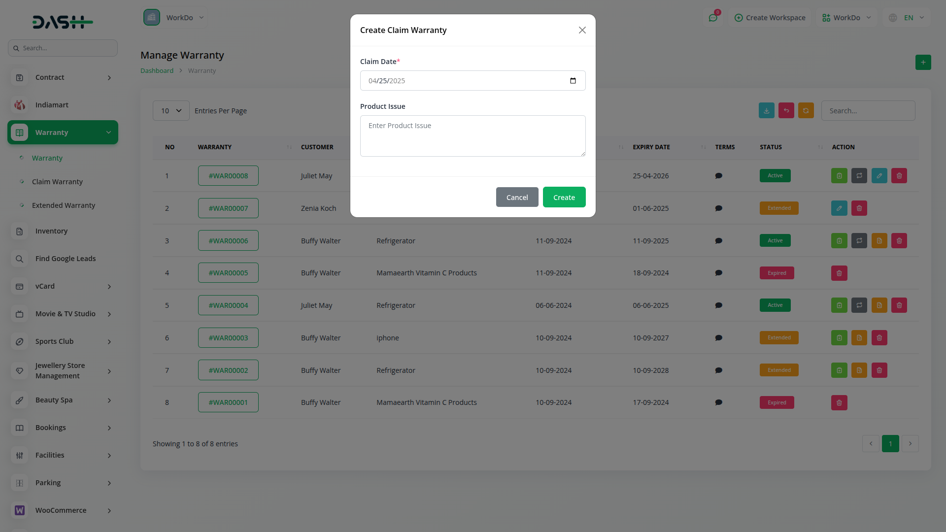The width and height of the screenshot is (946, 532).
Task: View terms comment icon for Juliet May first row
Action: (718, 176)
